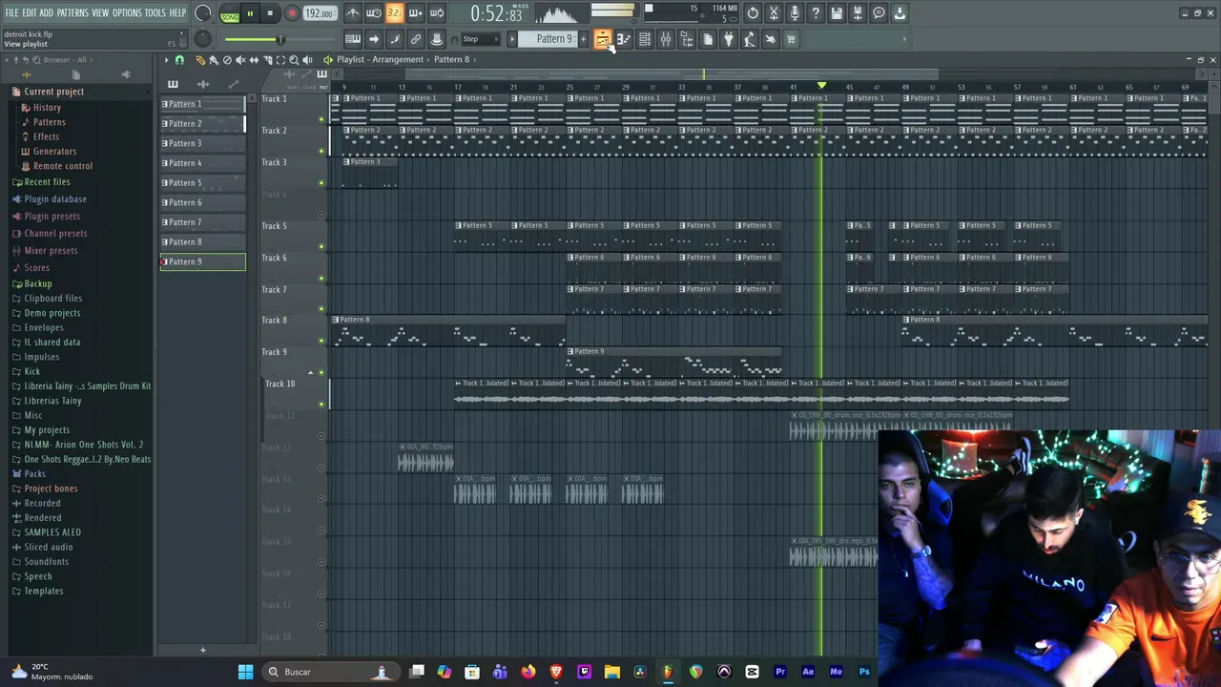The width and height of the screenshot is (1221, 687).
Task: Toggle mute switch for Track 8
Action: (321, 341)
